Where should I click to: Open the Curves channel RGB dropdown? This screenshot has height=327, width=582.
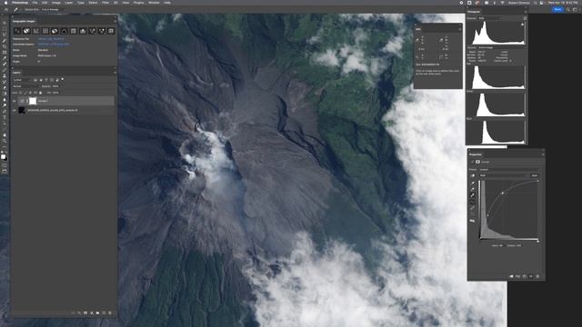coord(504,175)
